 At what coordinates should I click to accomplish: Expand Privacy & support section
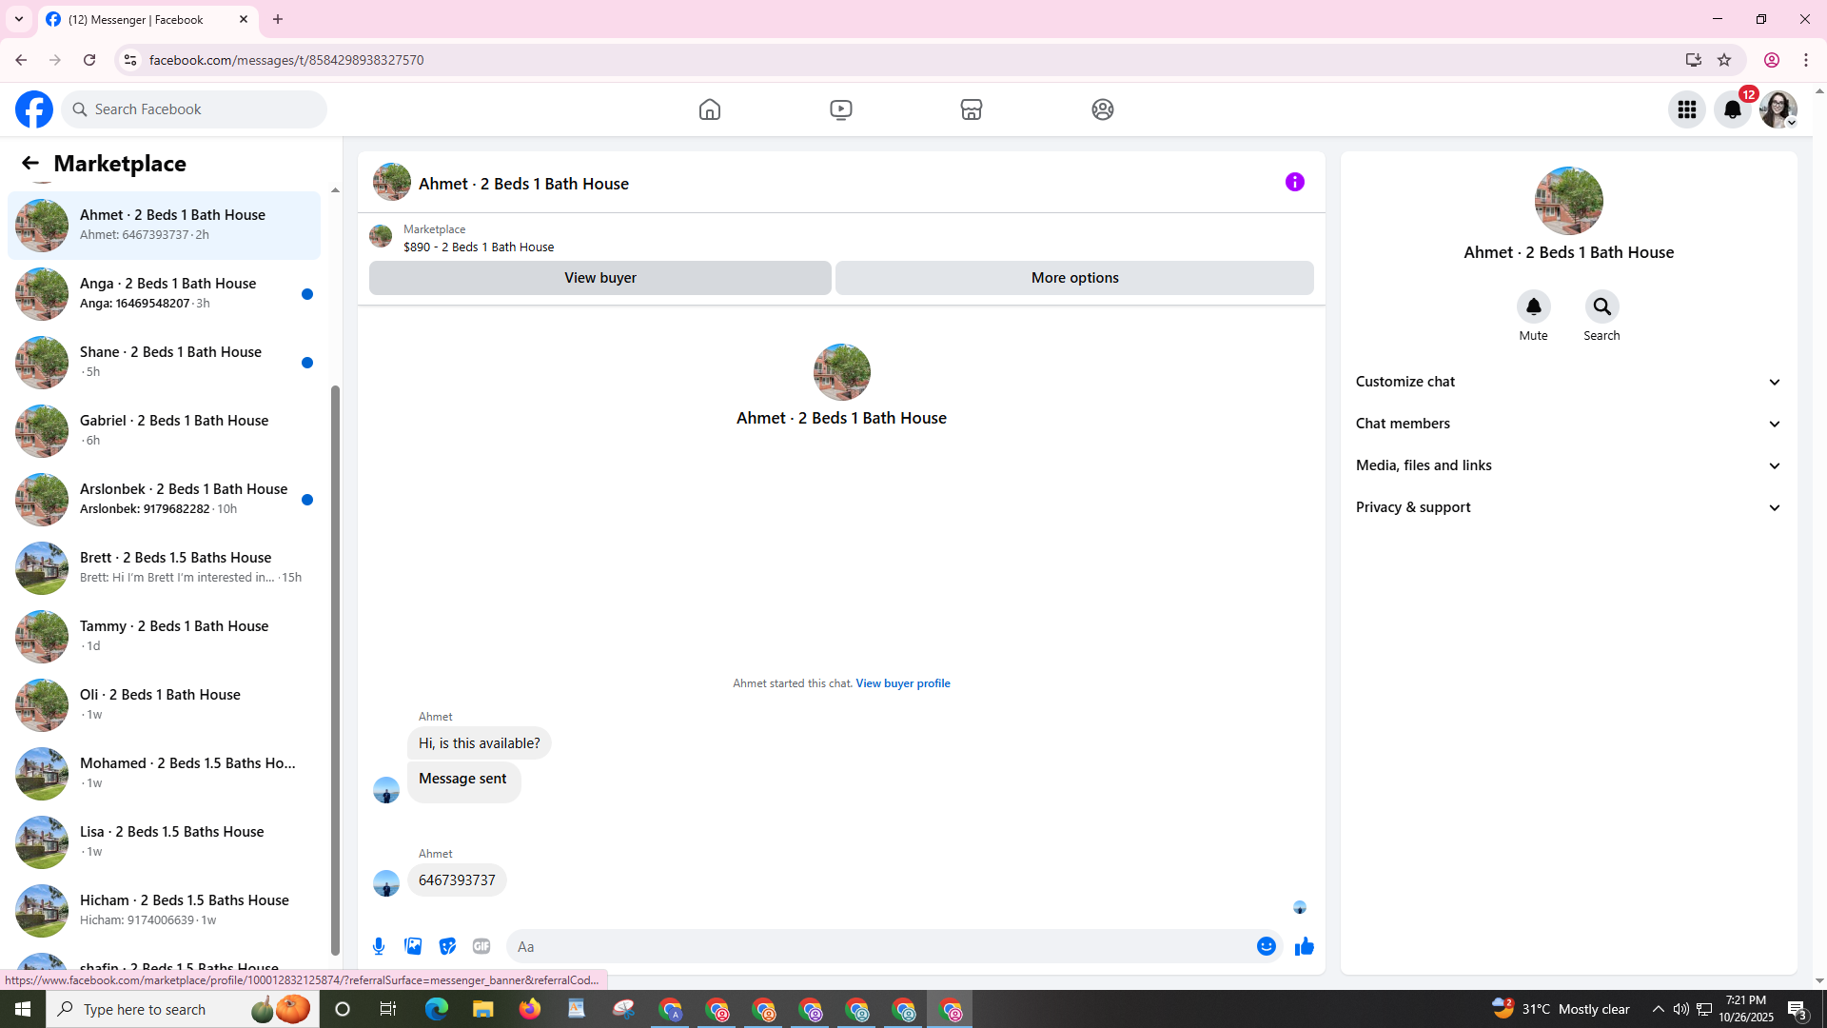point(1568,507)
